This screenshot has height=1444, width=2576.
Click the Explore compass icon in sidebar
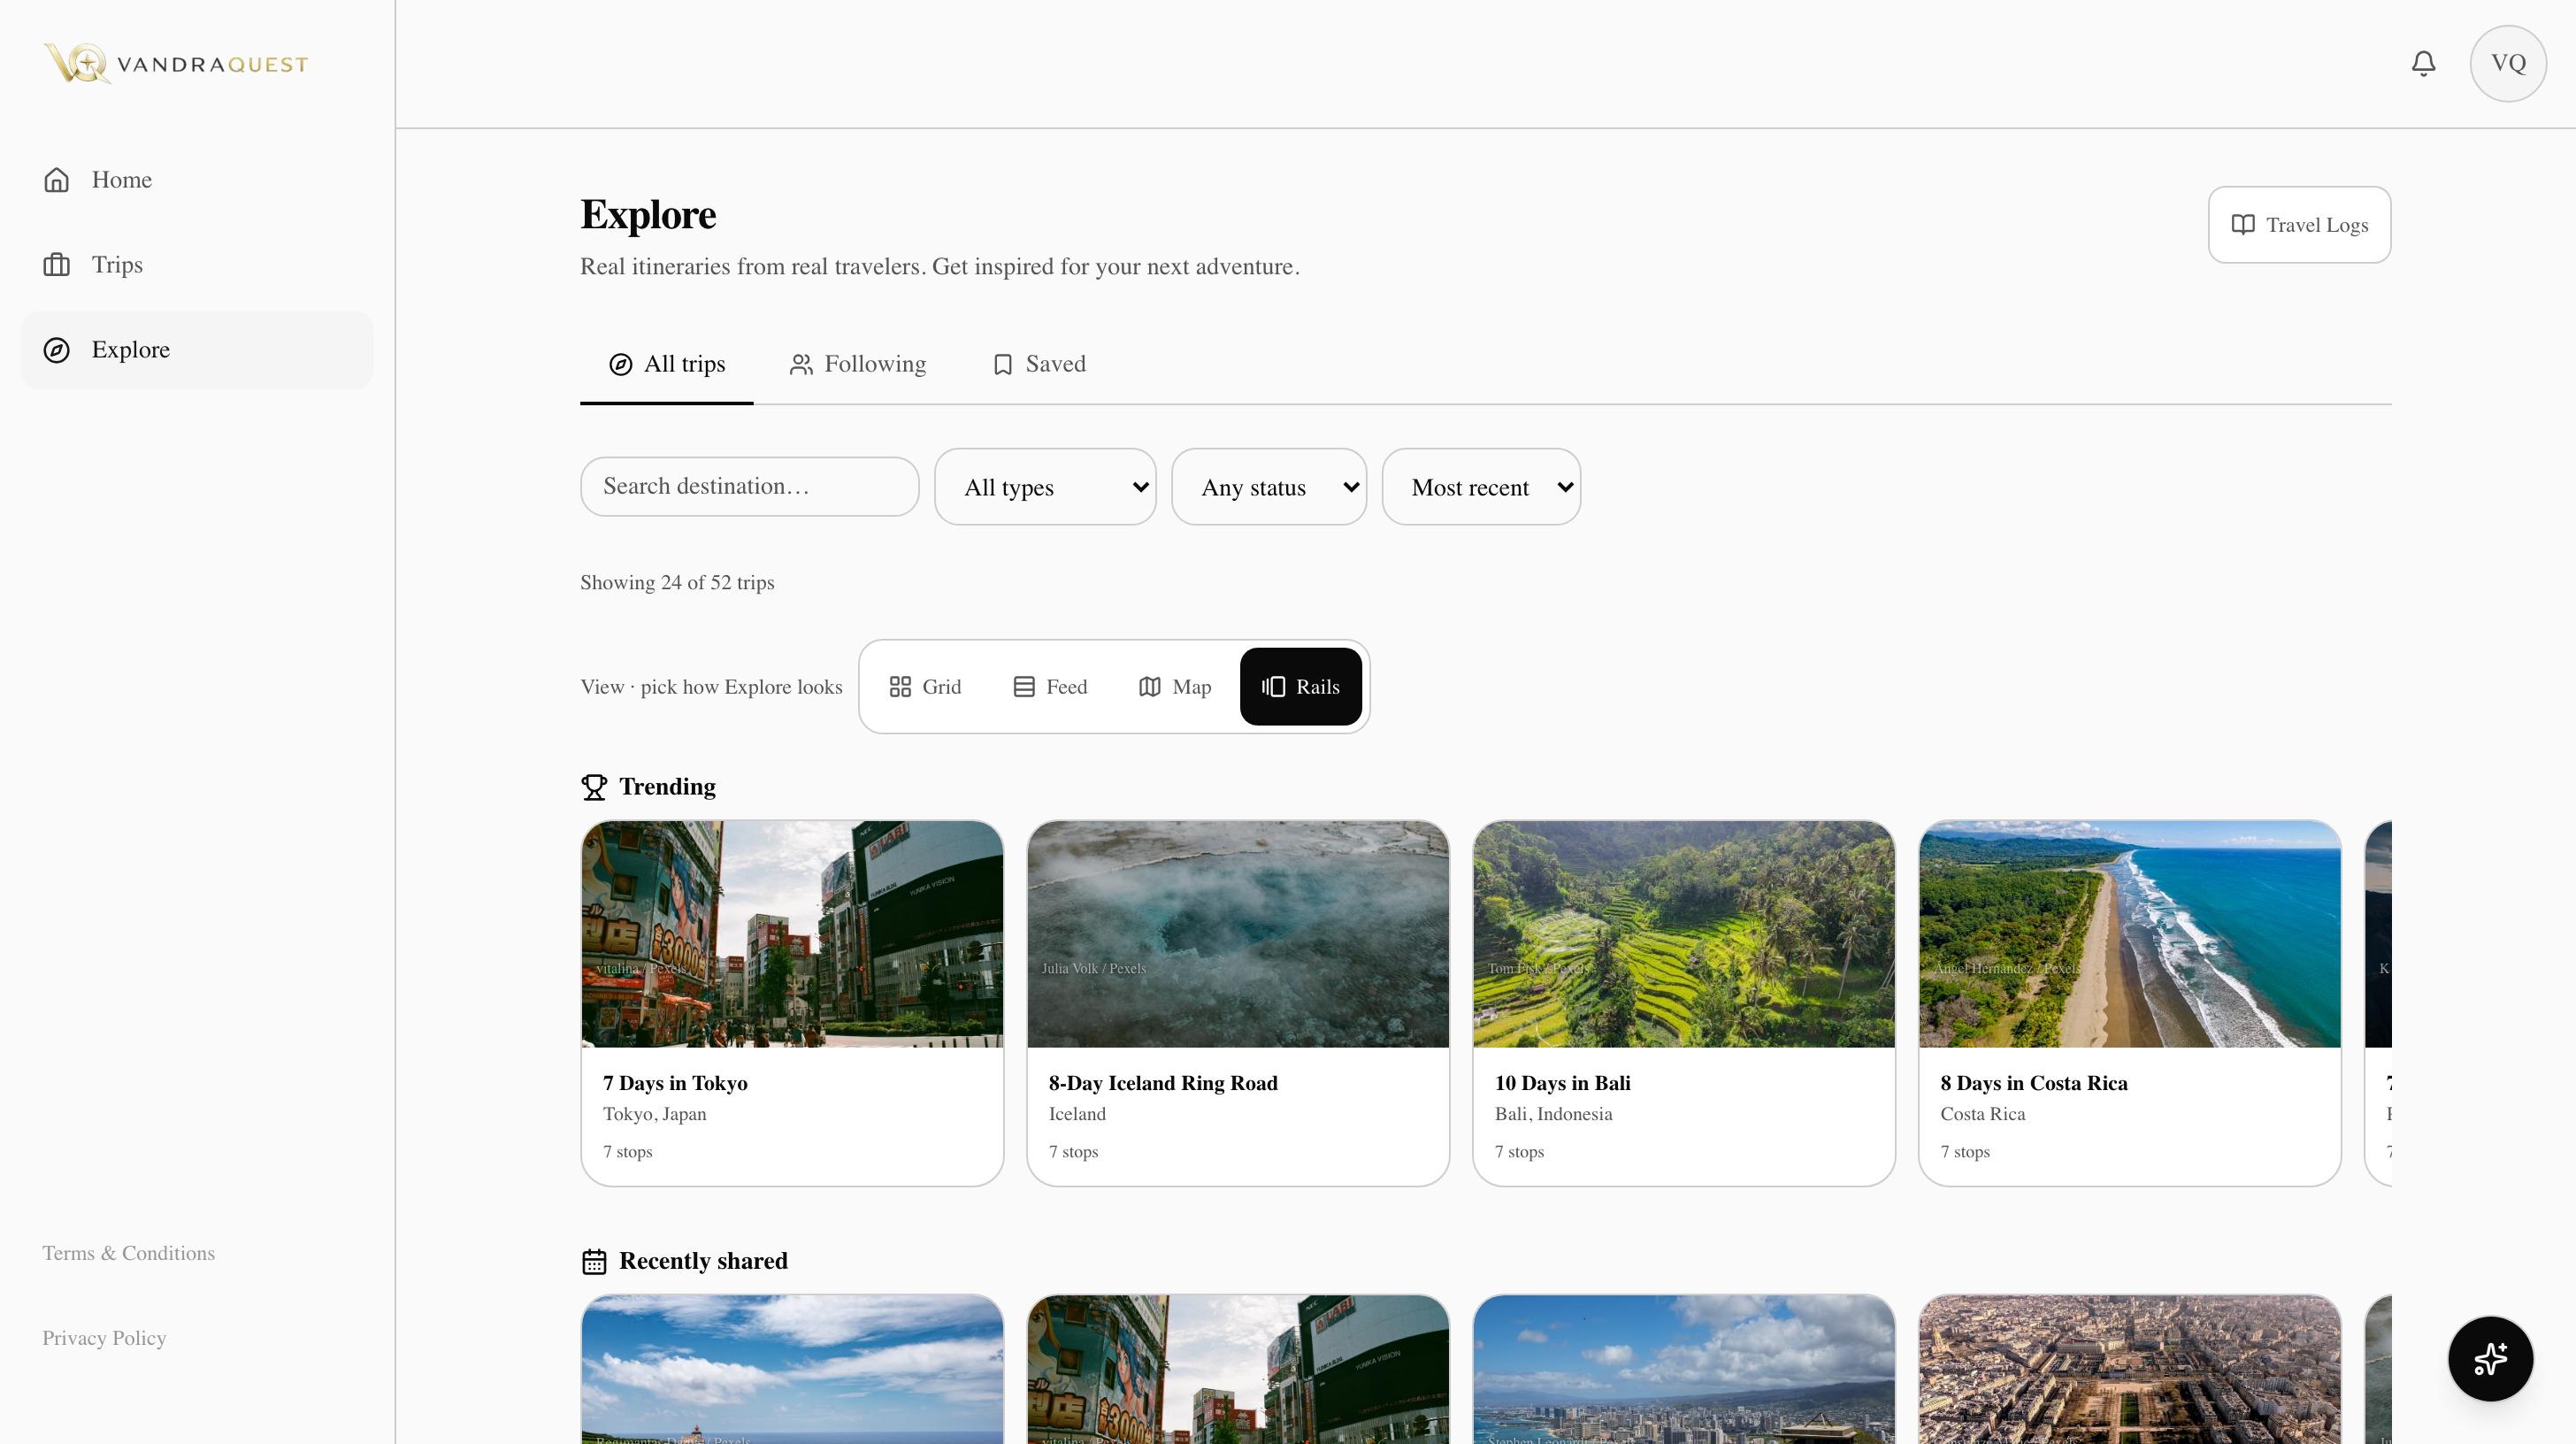tap(57, 350)
